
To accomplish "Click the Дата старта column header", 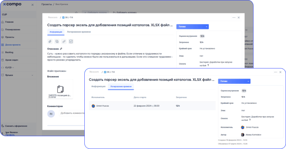I will click(x=140, y=97).
